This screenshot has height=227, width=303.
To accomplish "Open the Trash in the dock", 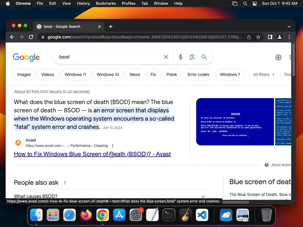I will pyautogui.click(x=267, y=215).
